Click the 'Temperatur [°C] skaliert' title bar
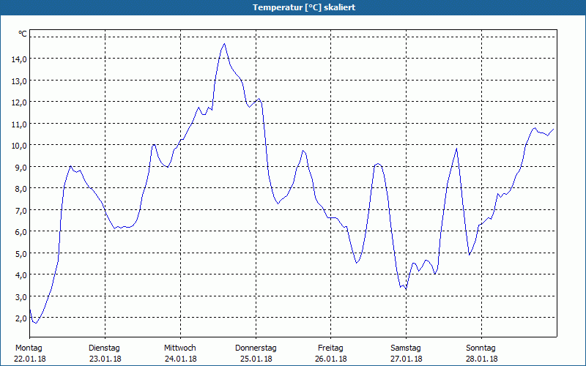The height and width of the screenshot is (366, 586). tap(293, 7)
